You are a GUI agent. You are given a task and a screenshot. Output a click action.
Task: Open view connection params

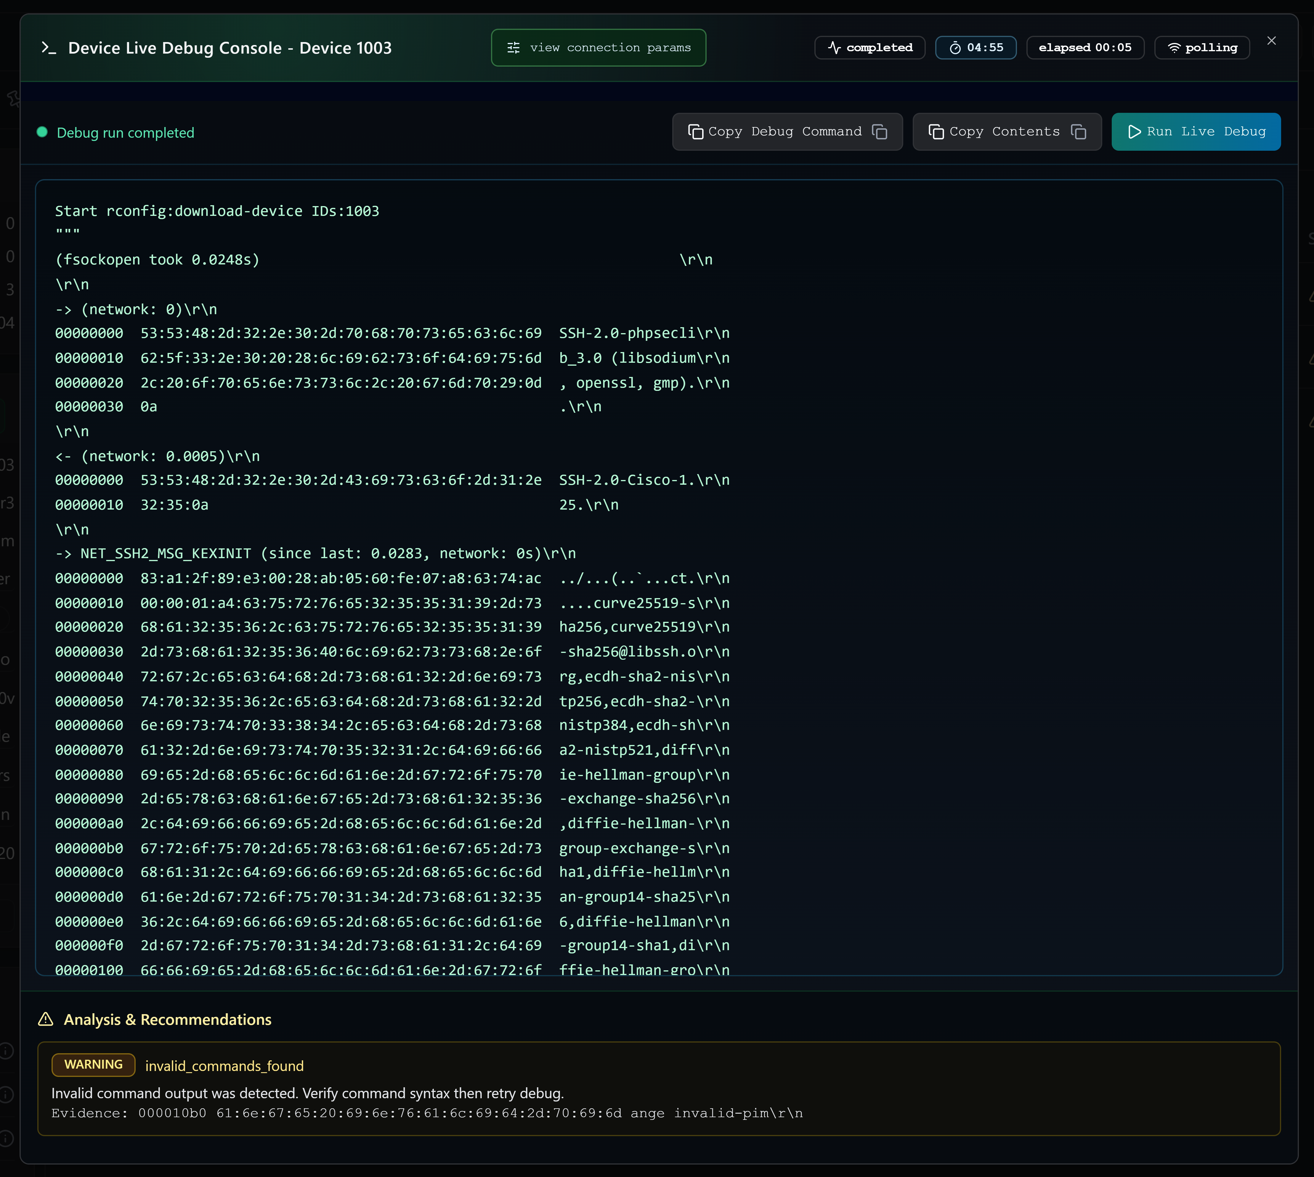[x=598, y=47]
